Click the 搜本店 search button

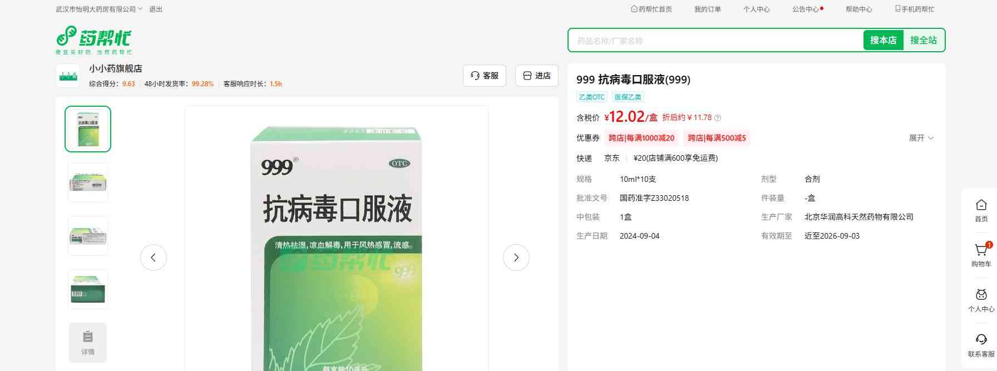click(x=883, y=40)
